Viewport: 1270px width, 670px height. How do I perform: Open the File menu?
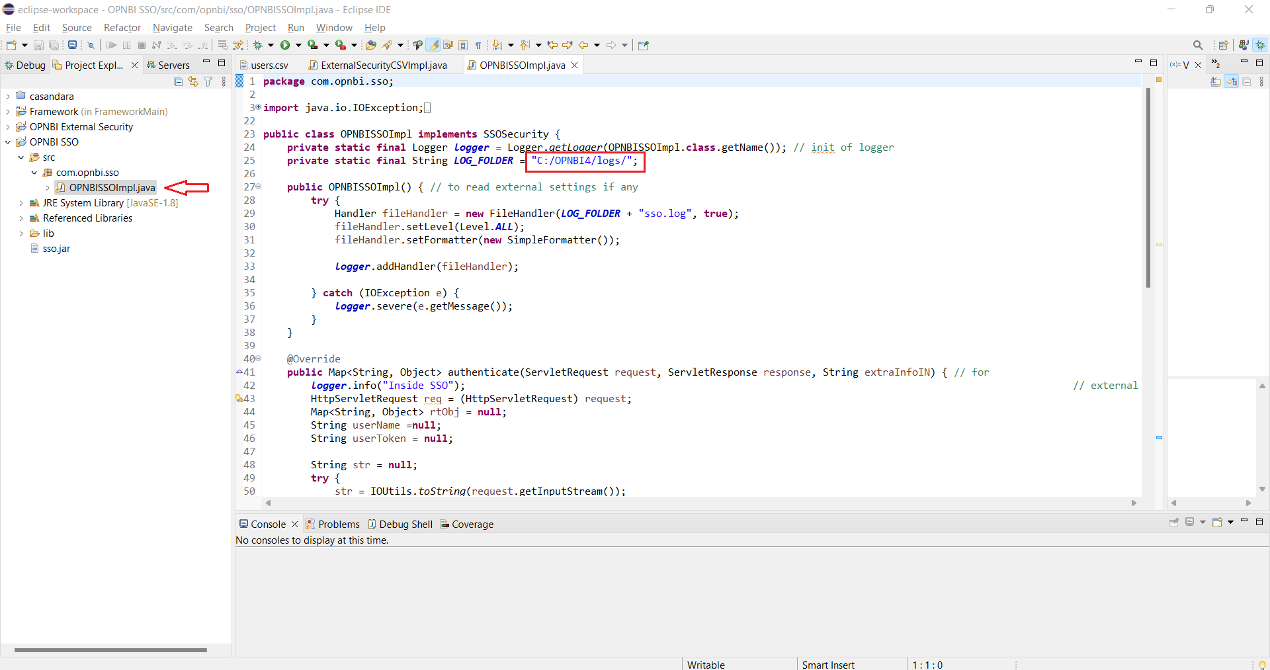click(13, 27)
